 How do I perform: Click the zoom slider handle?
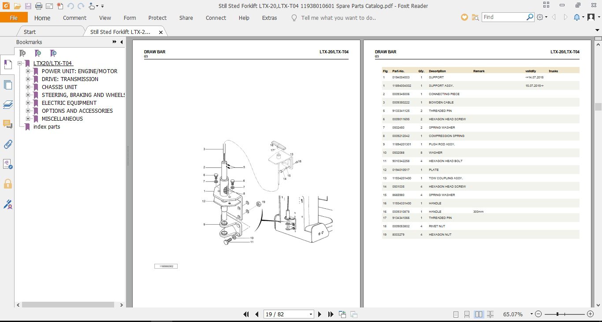coord(557,314)
